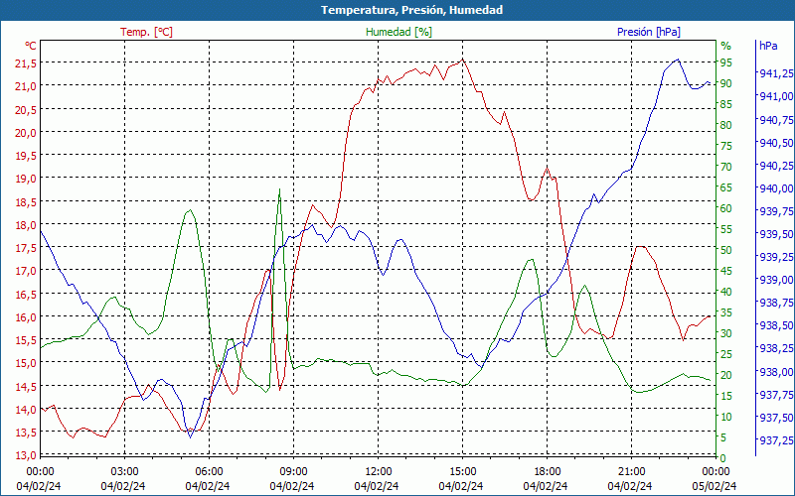Click temperature axis value 19,0
Image resolution: width=795 pixels, height=496 pixels.
click(27, 179)
